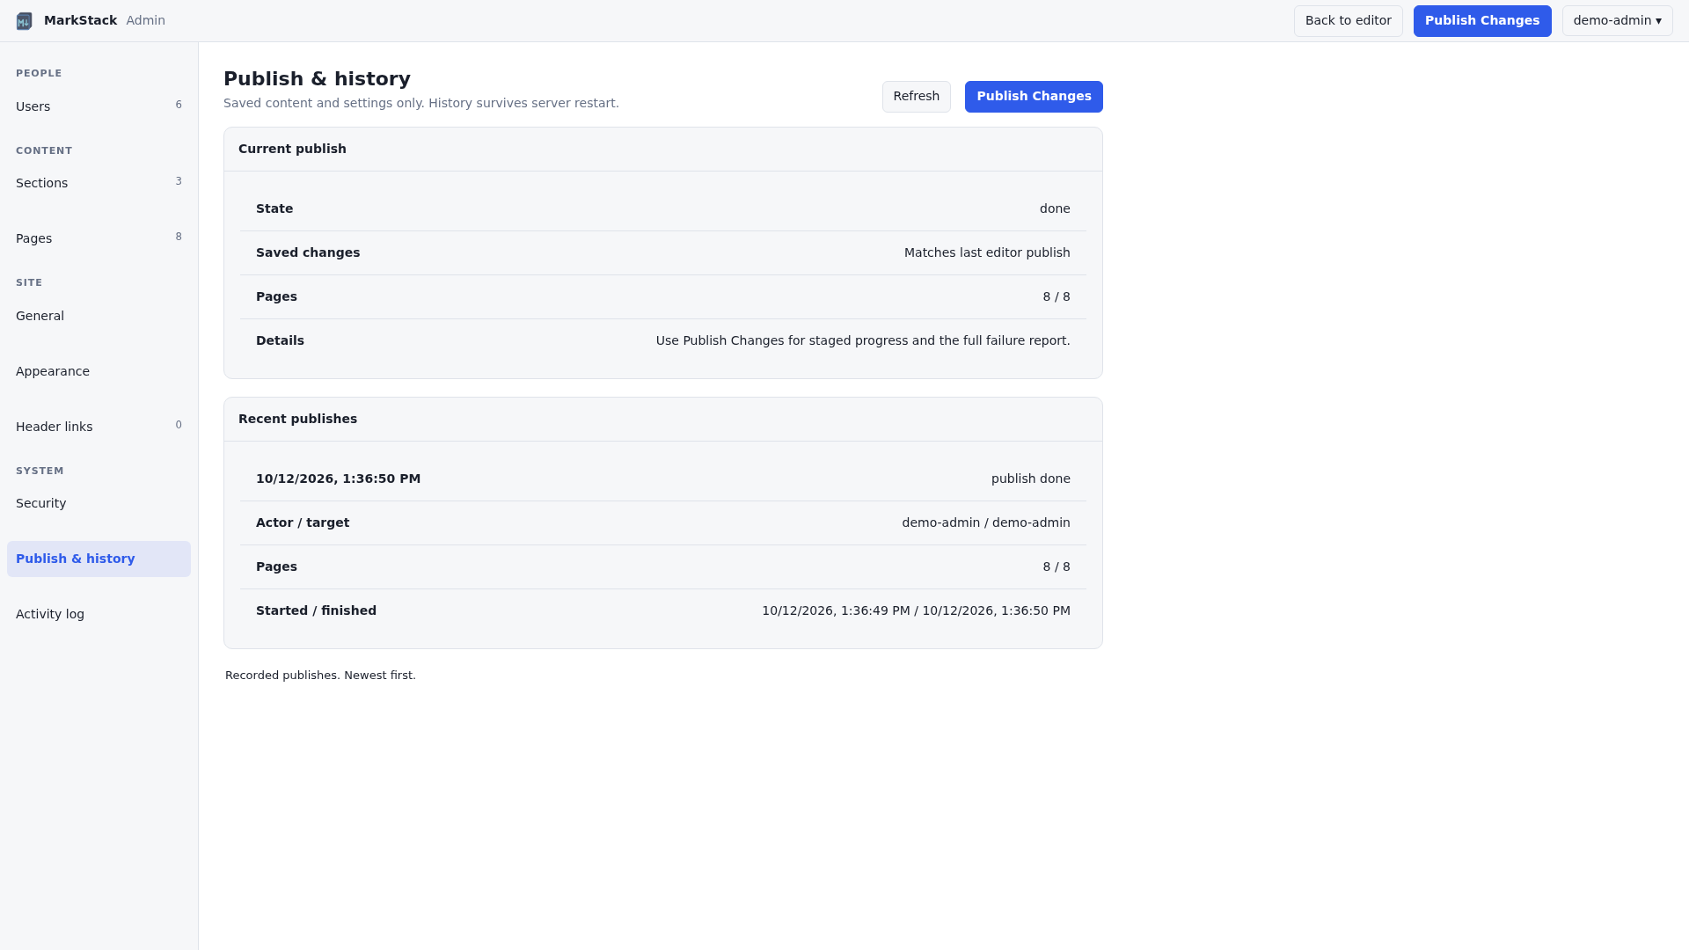Open Security settings

[x=99, y=503]
